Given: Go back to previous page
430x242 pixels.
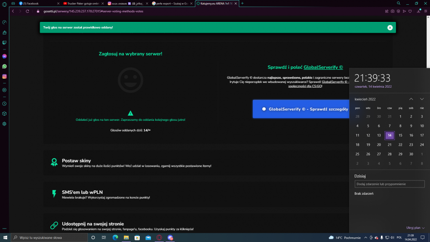Looking at the screenshot, I should coord(13,11).
